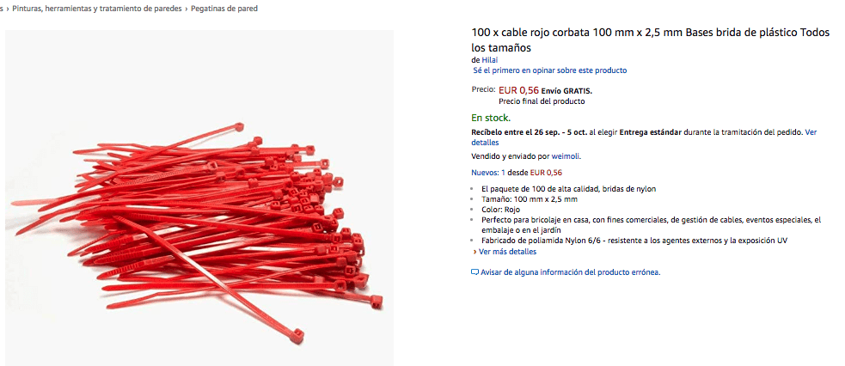Click the Nuevos: 1 offers link
The height and width of the screenshot is (366, 845).
coord(488,173)
